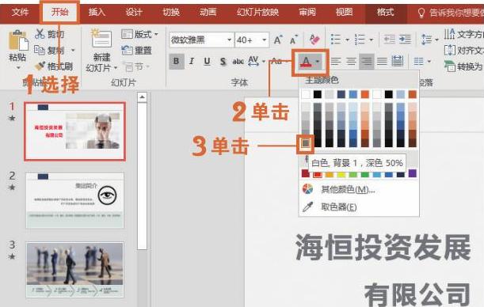Toggle italic formatting I
Screen dimensions: 484x307
(x=192, y=62)
